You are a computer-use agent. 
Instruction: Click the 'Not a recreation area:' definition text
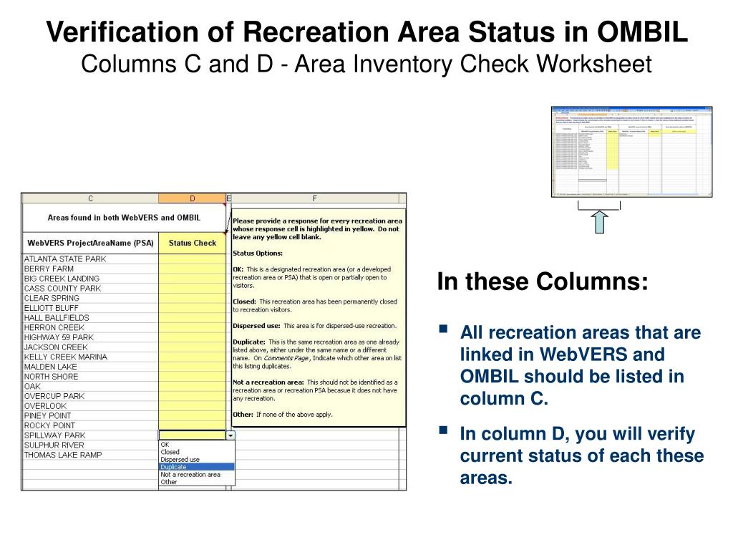point(315,390)
